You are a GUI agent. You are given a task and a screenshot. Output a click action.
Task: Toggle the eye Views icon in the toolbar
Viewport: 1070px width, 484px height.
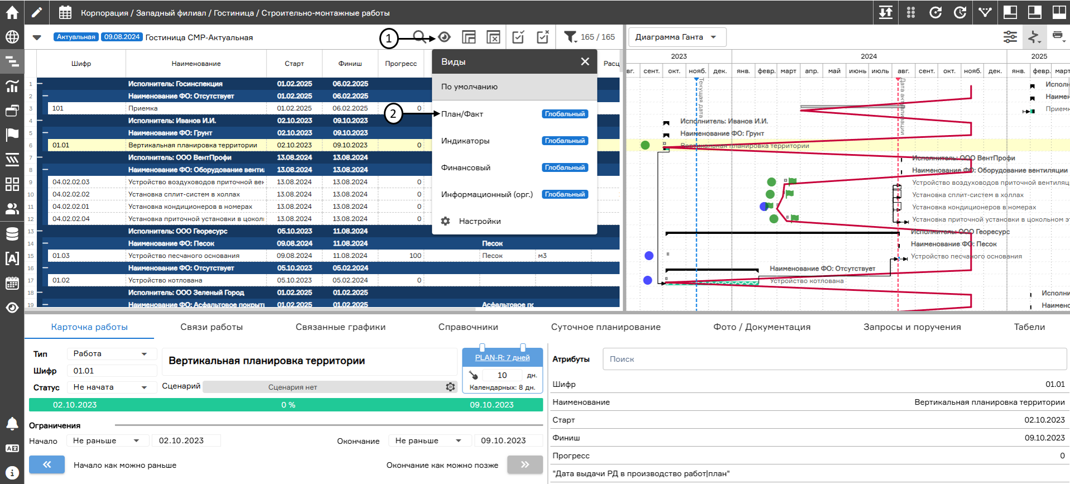[444, 37]
